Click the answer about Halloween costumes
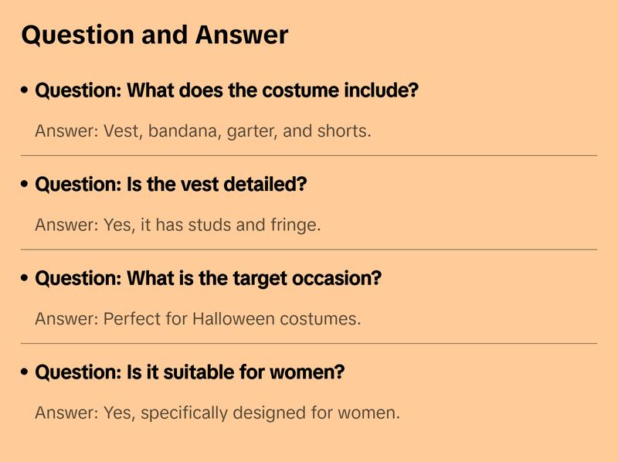The width and height of the screenshot is (618, 462). click(x=198, y=318)
